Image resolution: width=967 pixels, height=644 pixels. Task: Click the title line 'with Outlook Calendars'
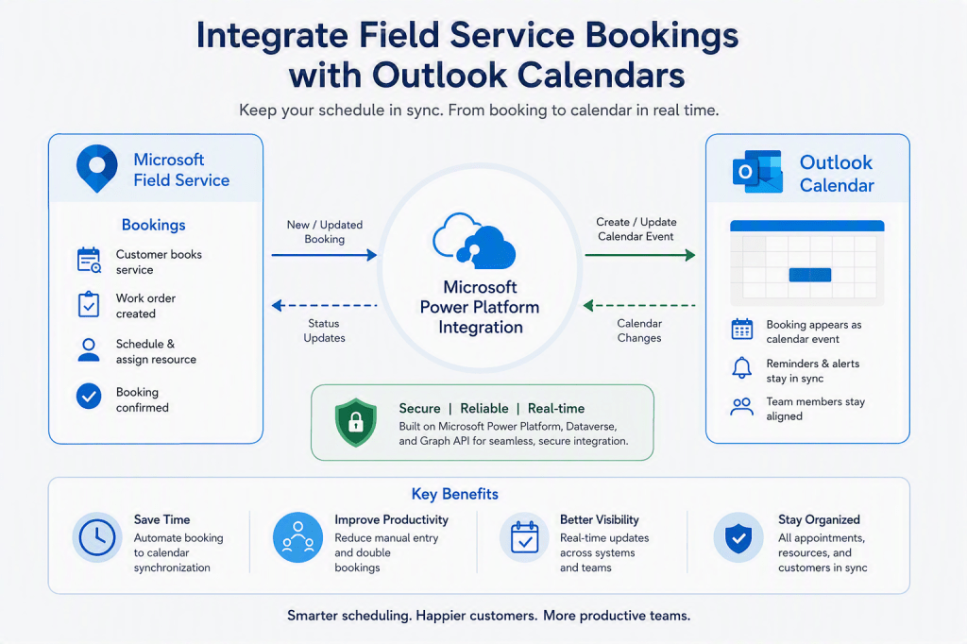click(487, 76)
